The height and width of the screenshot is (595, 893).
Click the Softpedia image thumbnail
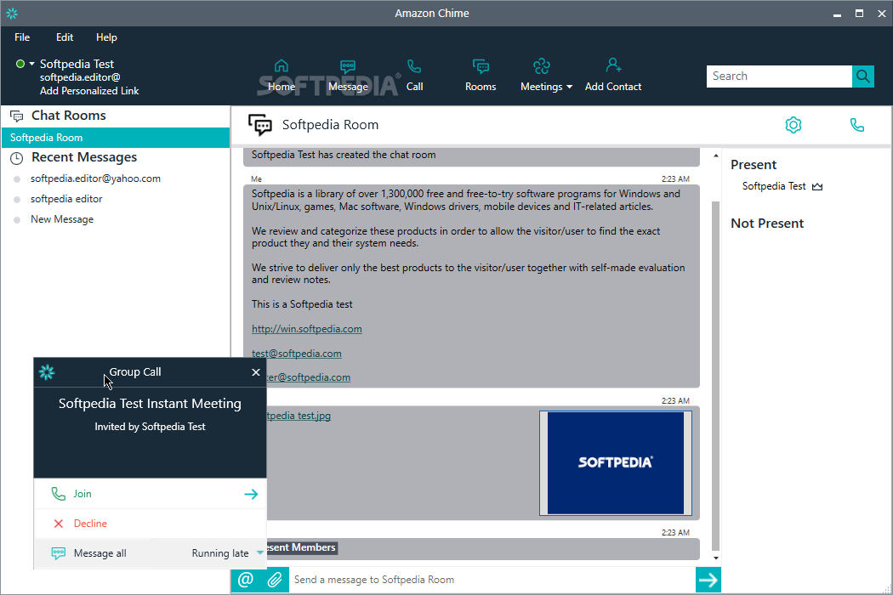click(615, 463)
